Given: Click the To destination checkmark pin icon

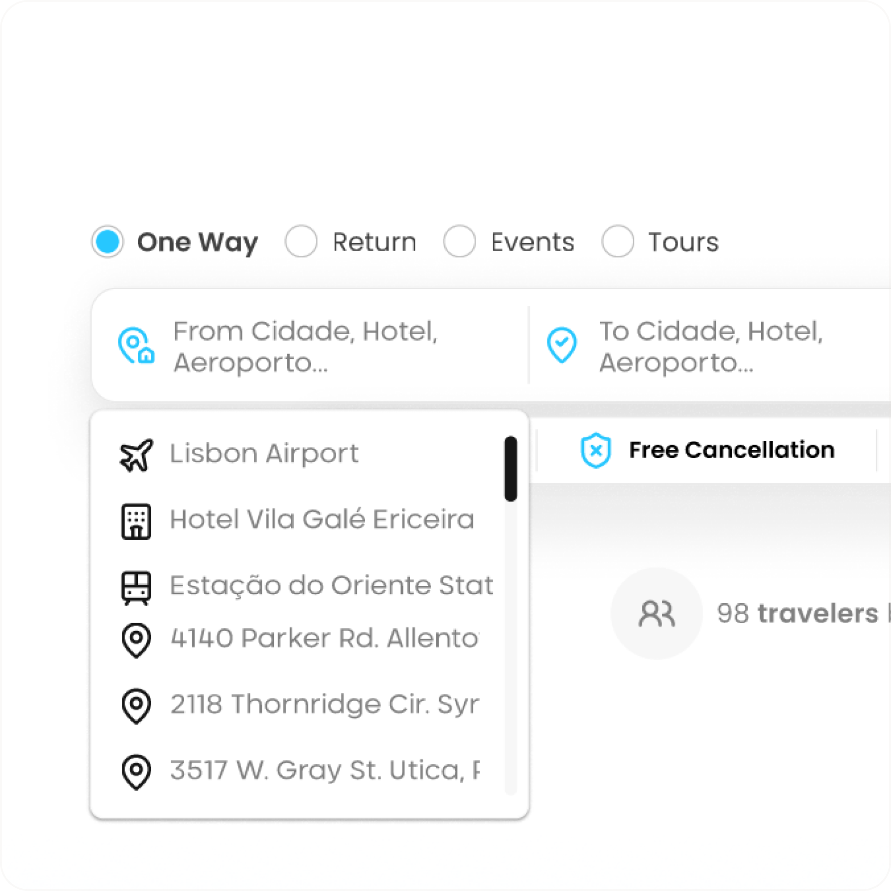Looking at the screenshot, I should point(562,345).
